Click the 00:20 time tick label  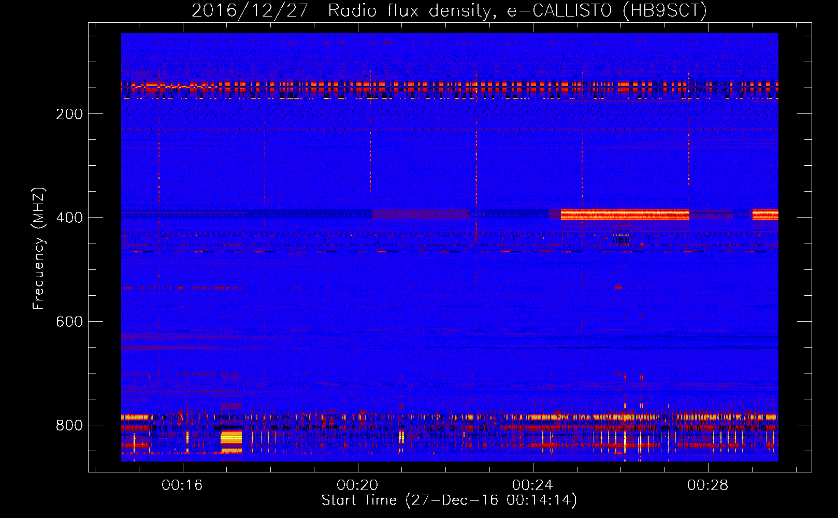357,485
